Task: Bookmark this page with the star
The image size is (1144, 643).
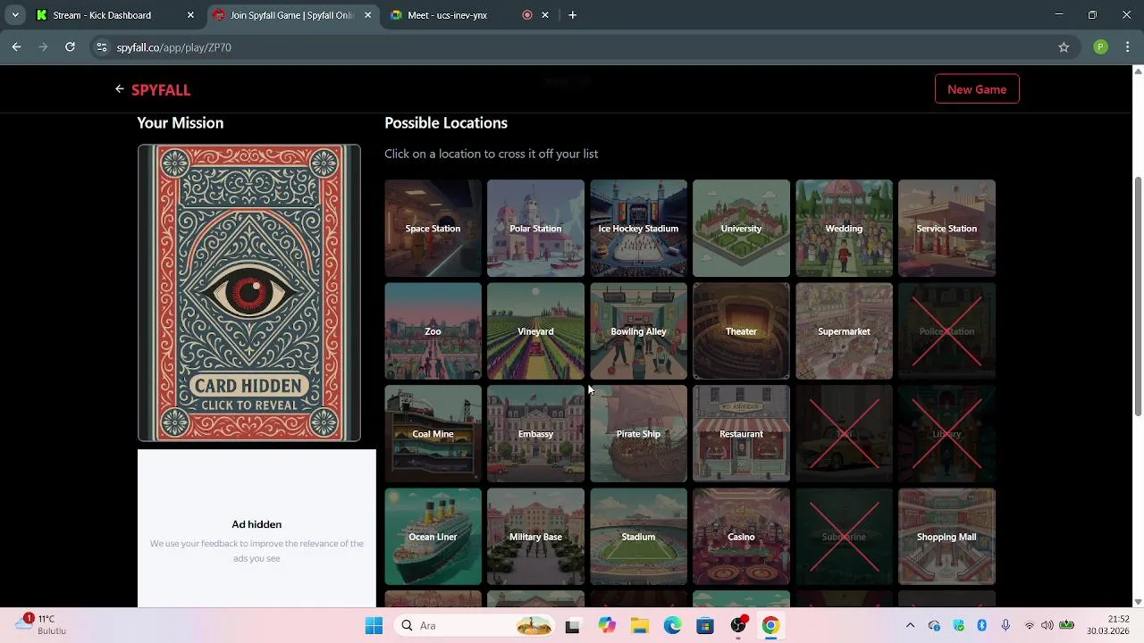Action: click(1064, 47)
